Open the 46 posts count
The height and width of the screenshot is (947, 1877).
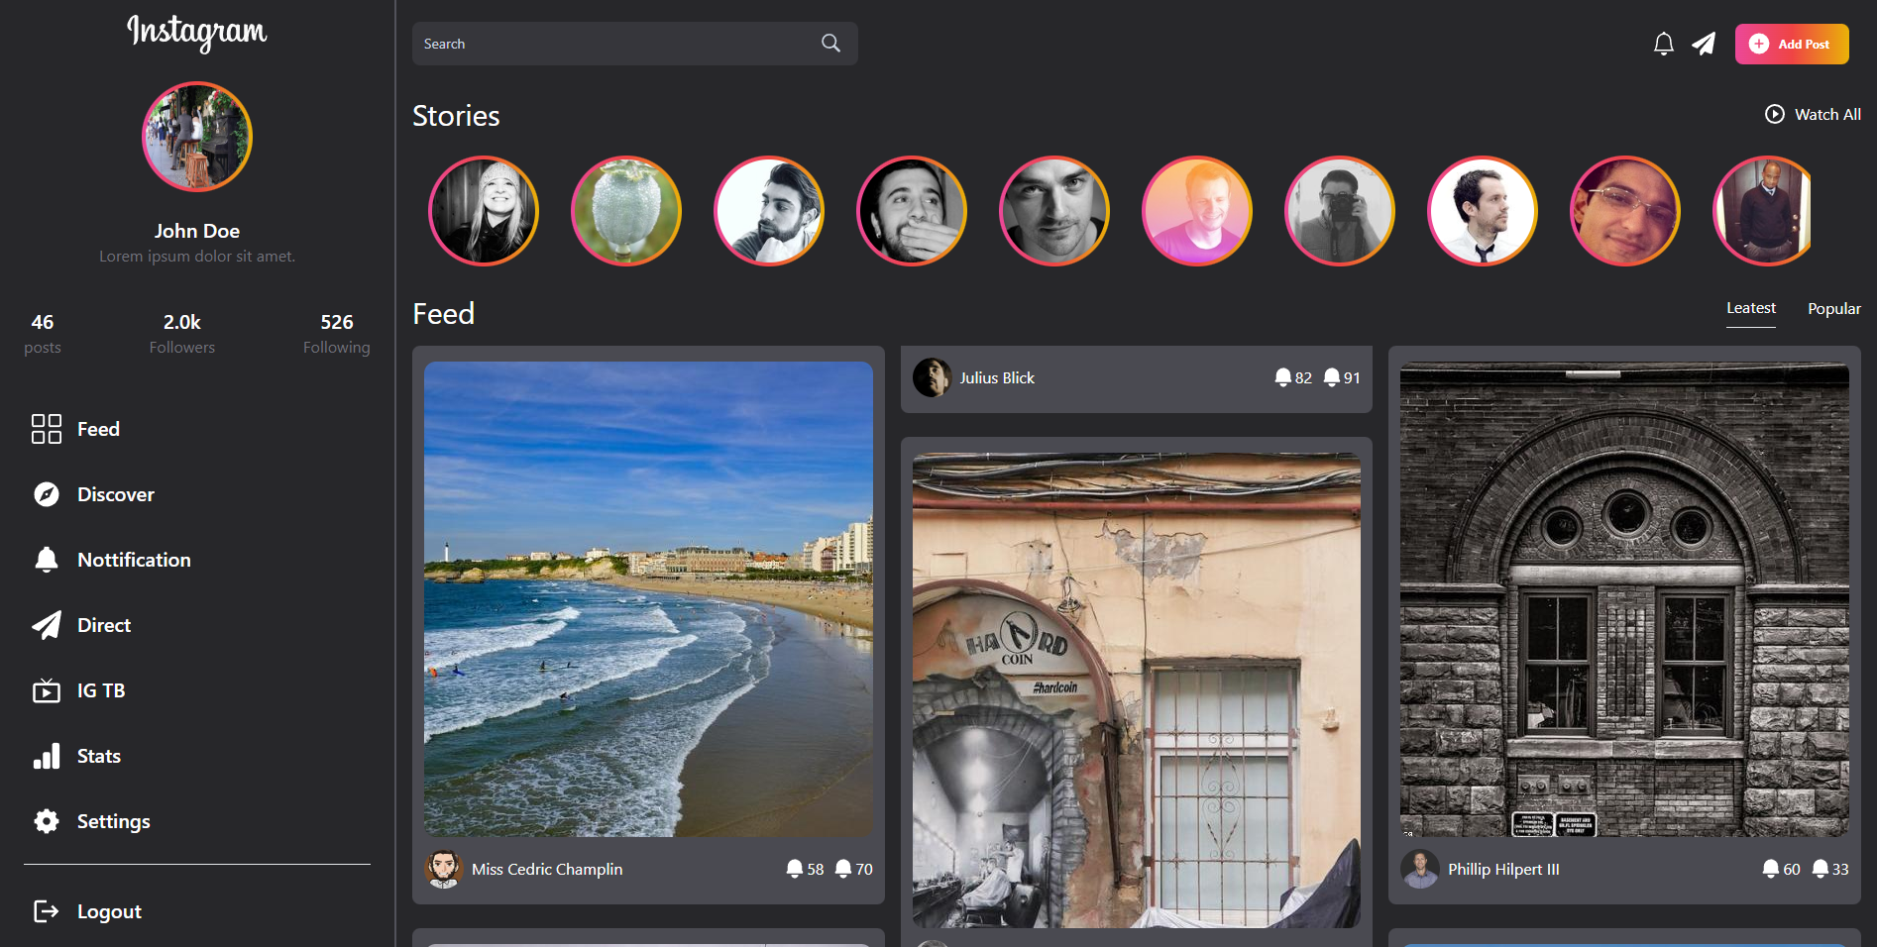[x=43, y=334]
